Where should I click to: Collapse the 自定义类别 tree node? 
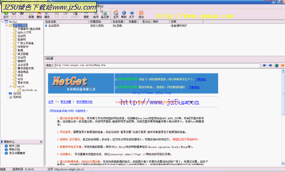tap(6, 25)
